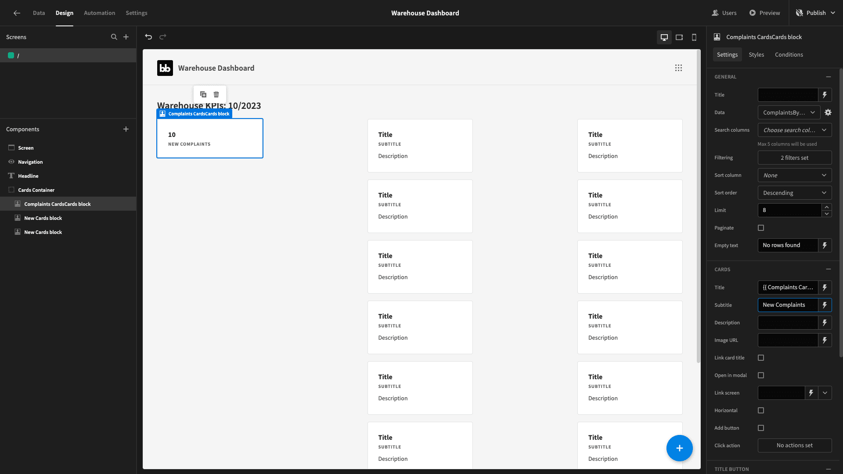This screenshot has height=474, width=843.
Task: Open bindings for Image URL field
Action: click(825, 340)
